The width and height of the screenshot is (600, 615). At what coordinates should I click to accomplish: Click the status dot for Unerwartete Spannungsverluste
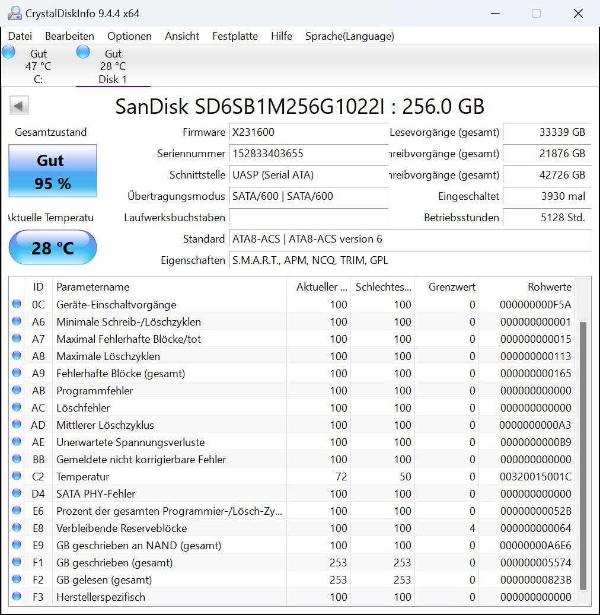[17, 442]
